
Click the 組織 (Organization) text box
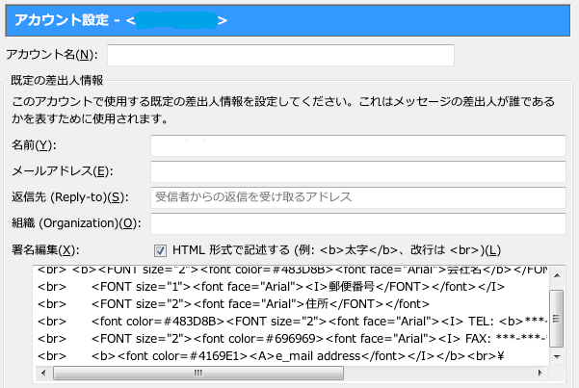click(x=356, y=223)
